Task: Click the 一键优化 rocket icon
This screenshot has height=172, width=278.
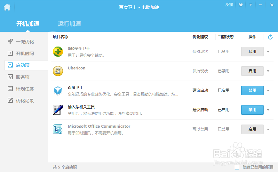Action: coord(10,41)
